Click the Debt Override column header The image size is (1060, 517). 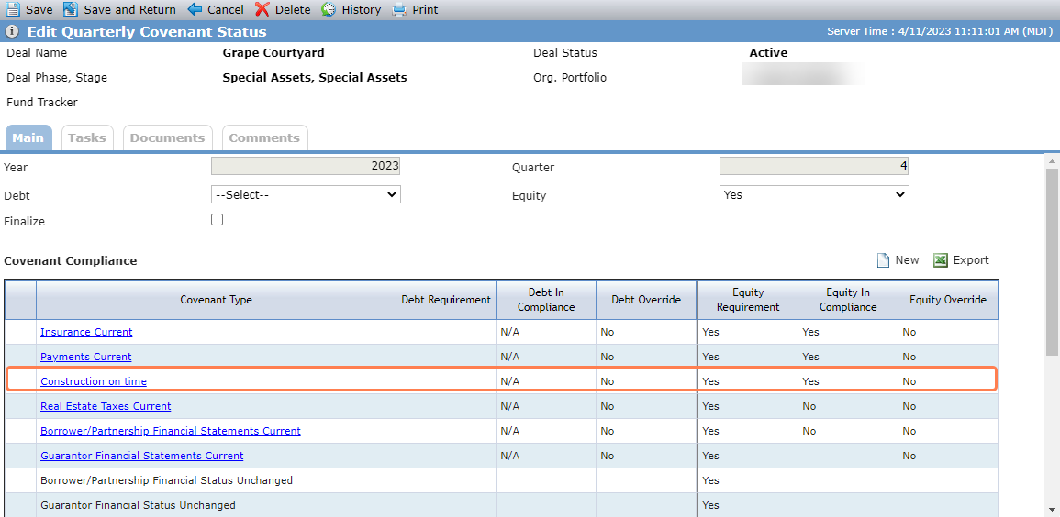pos(645,300)
